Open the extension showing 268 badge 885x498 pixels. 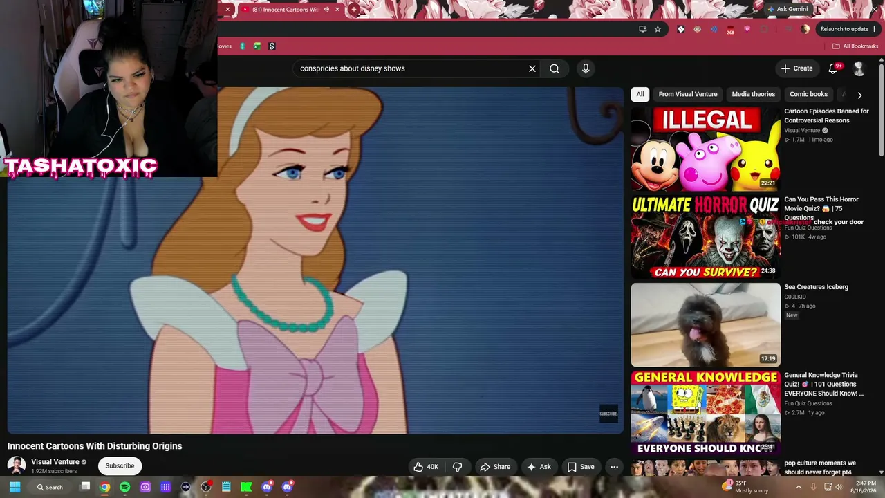point(730,30)
